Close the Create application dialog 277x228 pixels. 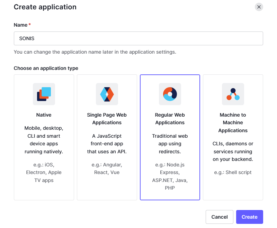pos(259,7)
